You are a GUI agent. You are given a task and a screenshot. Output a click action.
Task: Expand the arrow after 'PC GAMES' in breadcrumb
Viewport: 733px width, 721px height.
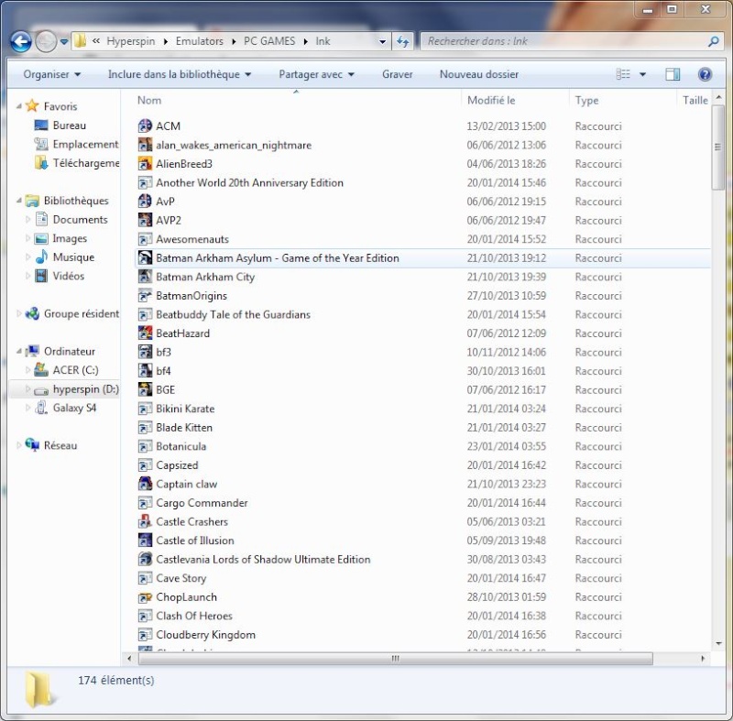pyautogui.click(x=306, y=41)
